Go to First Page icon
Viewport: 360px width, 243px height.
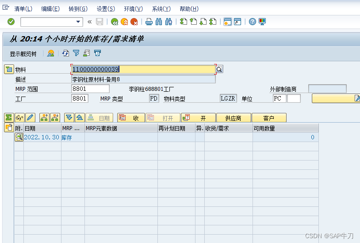pyautogui.click(x=183, y=22)
